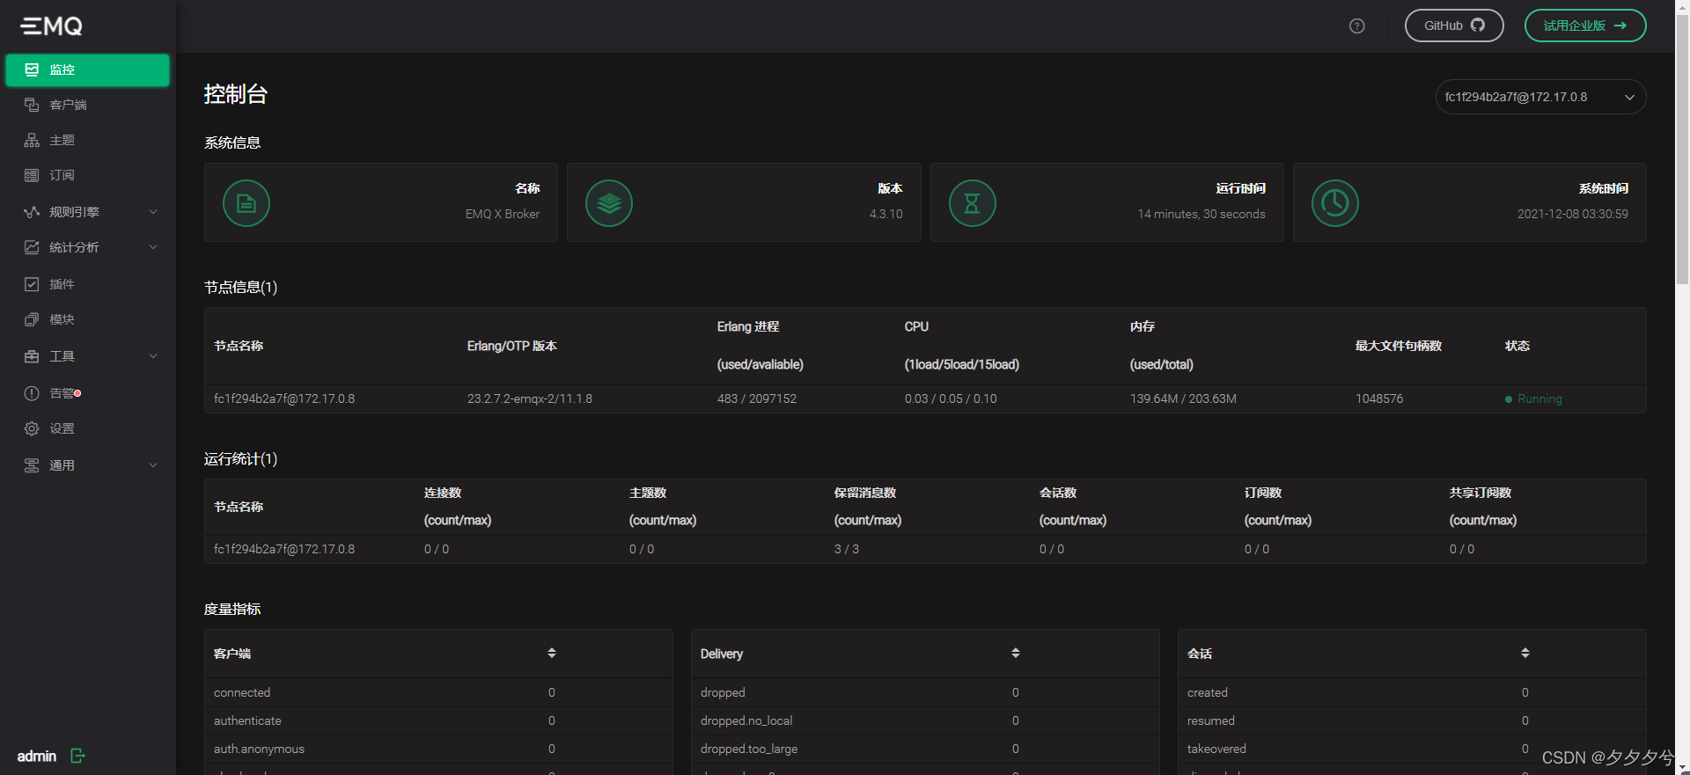This screenshot has height=775, width=1690.
Task: Open the 告警 alarms menu item
Action: (x=87, y=393)
